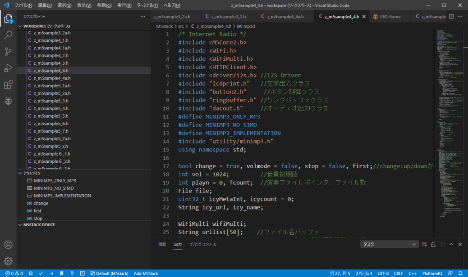The image size is (468, 277).
Task: Click PlatformIO upload arrow in status bar
Action: [x=51, y=273]
